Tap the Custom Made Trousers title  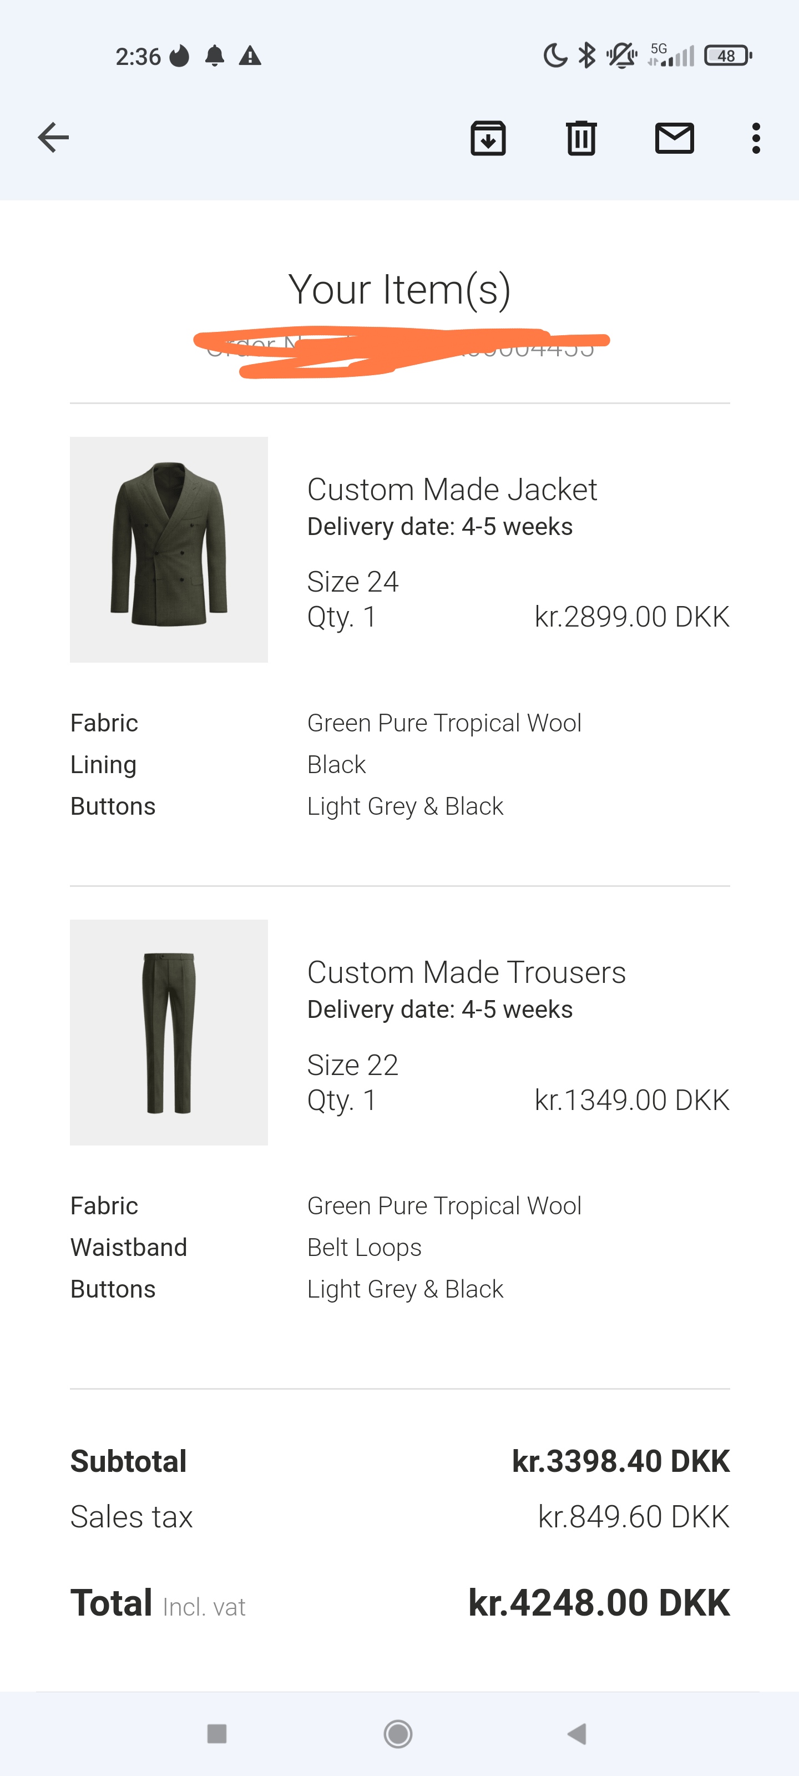(x=467, y=972)
